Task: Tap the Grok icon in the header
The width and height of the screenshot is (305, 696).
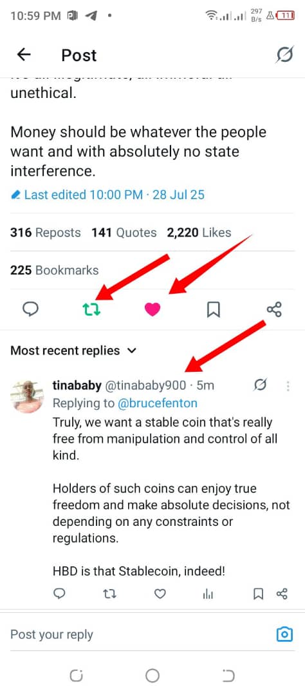Action: (284, 55)
